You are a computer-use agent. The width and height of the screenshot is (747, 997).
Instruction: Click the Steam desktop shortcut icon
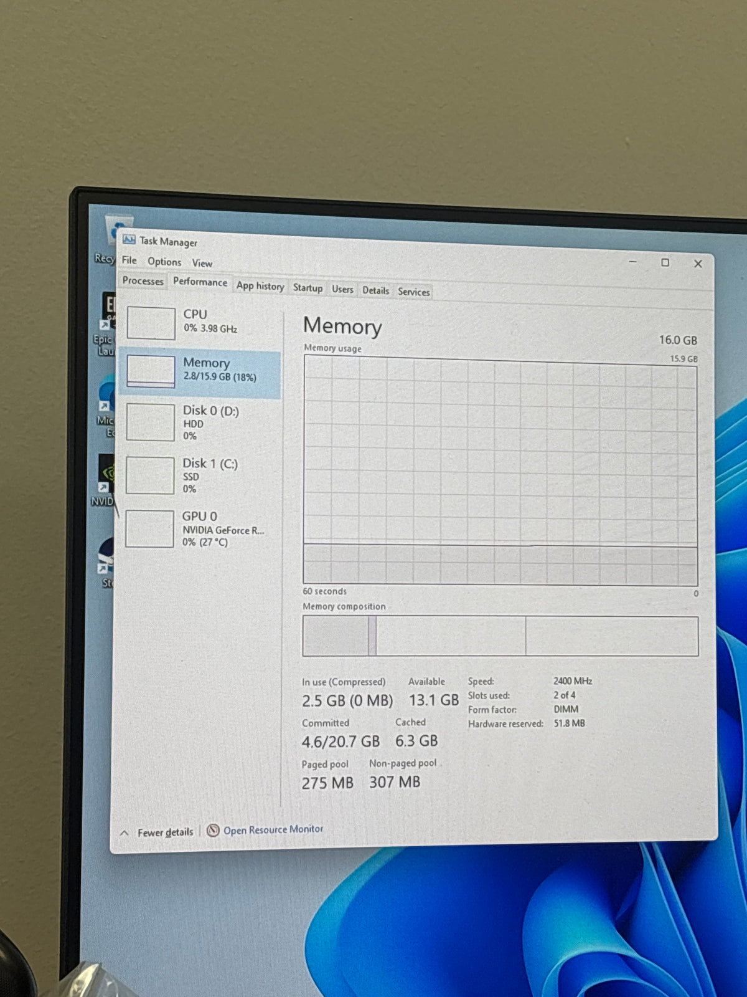(x=106, y=562)
